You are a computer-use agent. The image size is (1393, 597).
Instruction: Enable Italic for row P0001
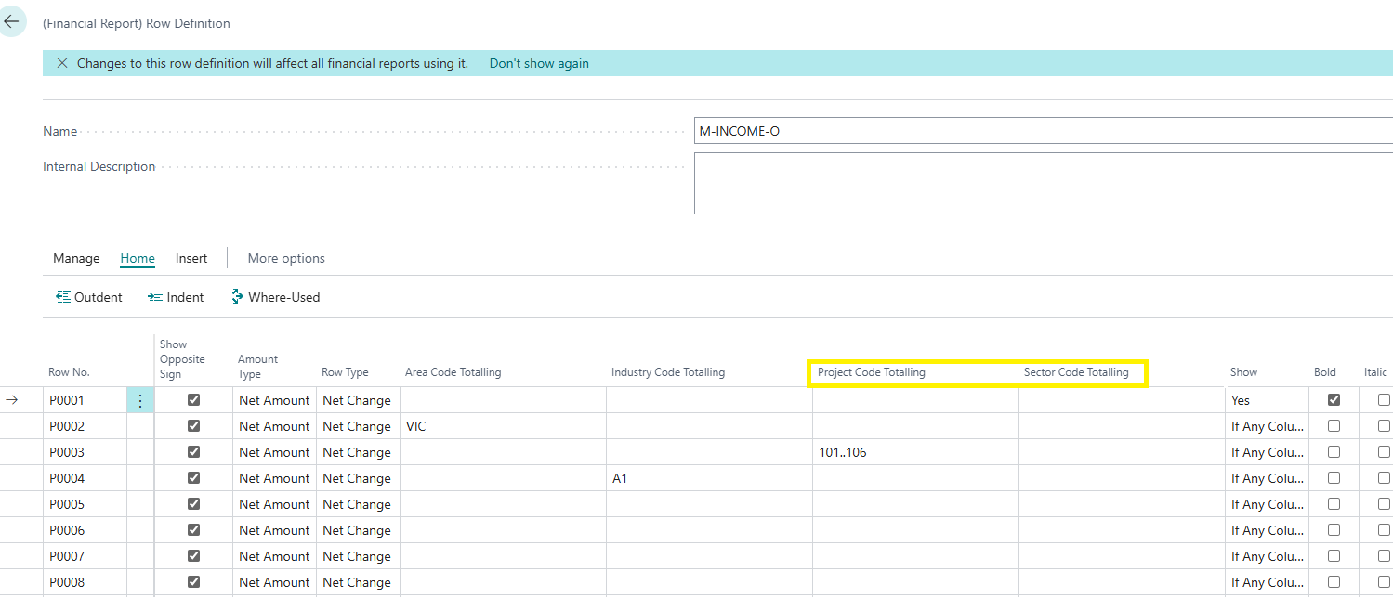(x=1384, y=400)
